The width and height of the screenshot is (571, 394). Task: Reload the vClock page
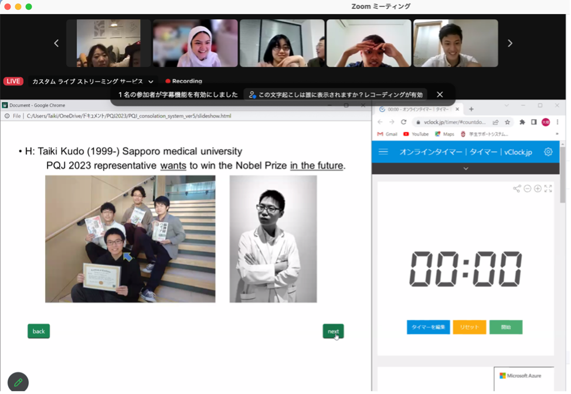403,122
